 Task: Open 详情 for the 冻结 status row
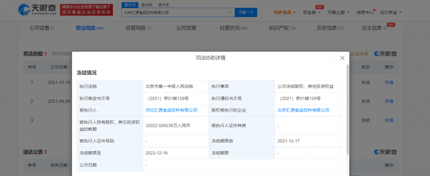[389, 120]
